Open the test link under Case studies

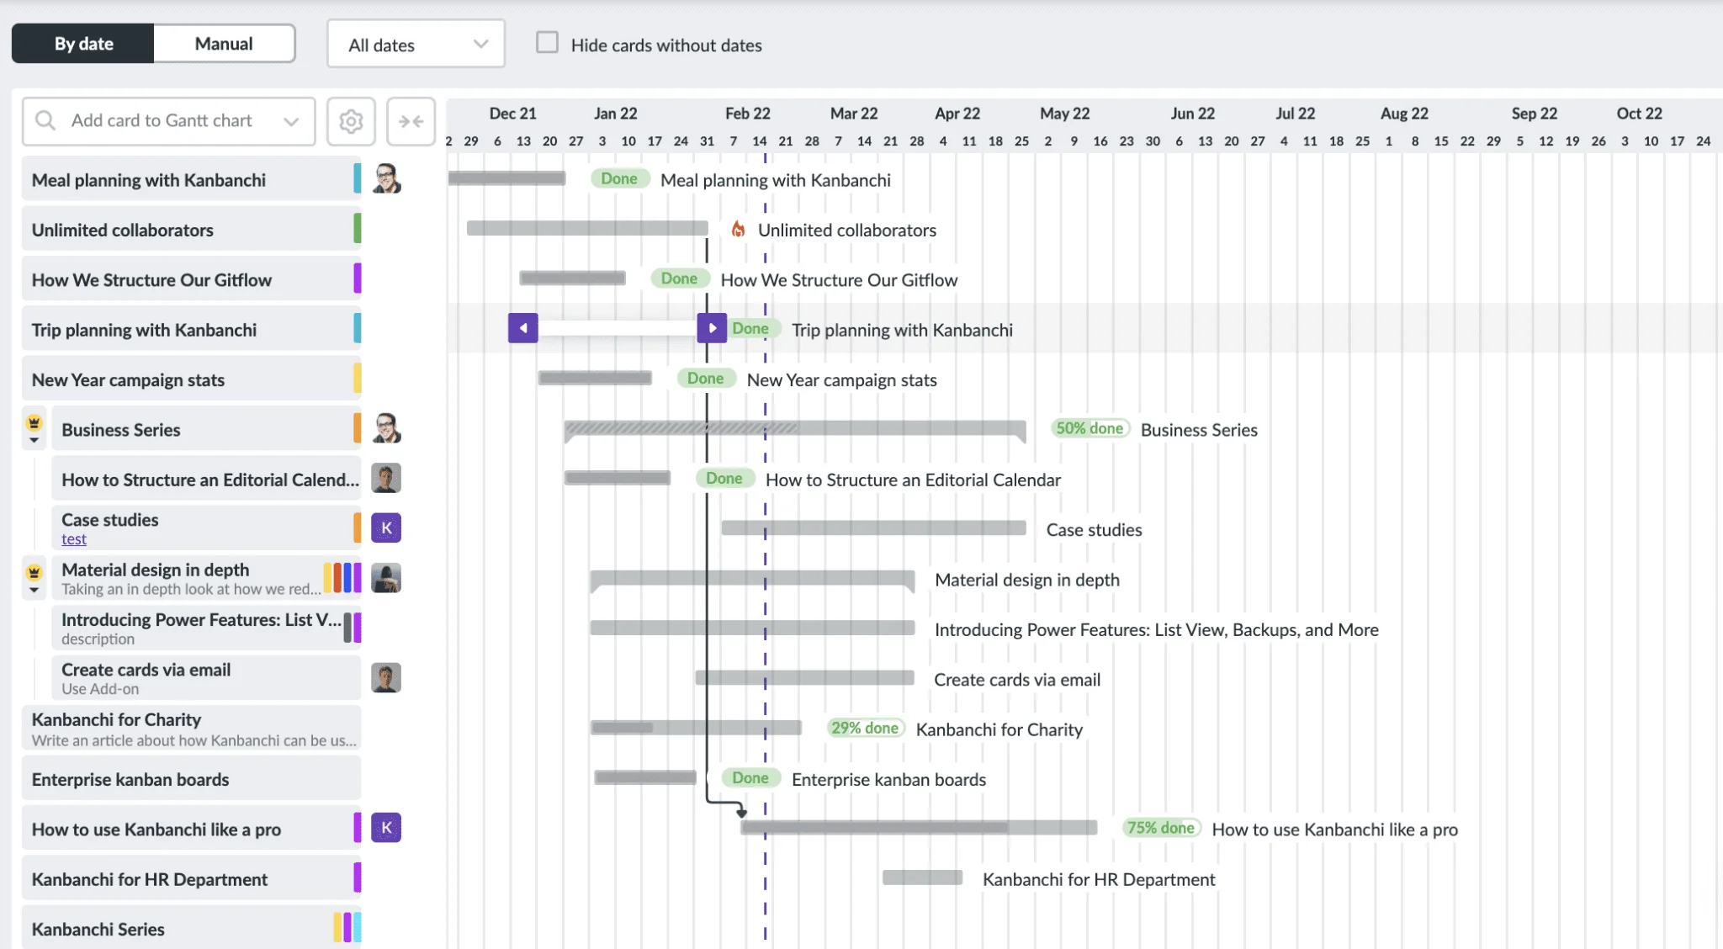tap(73, 538)
